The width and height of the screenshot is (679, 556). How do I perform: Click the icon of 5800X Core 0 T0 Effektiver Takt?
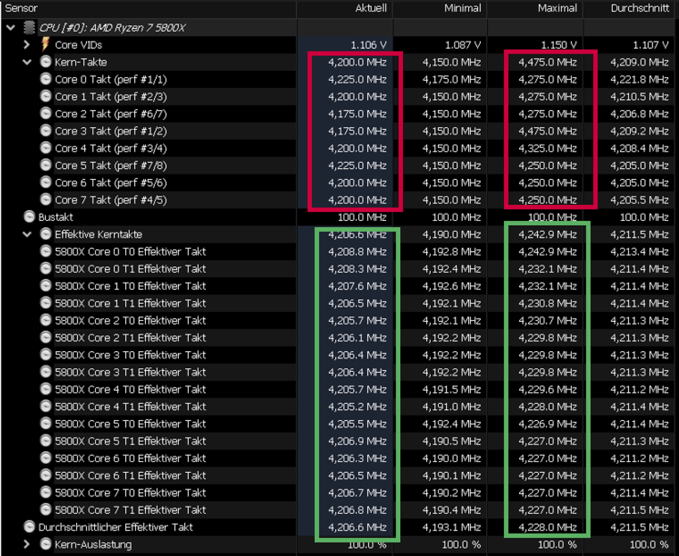(x=46, y=251)
